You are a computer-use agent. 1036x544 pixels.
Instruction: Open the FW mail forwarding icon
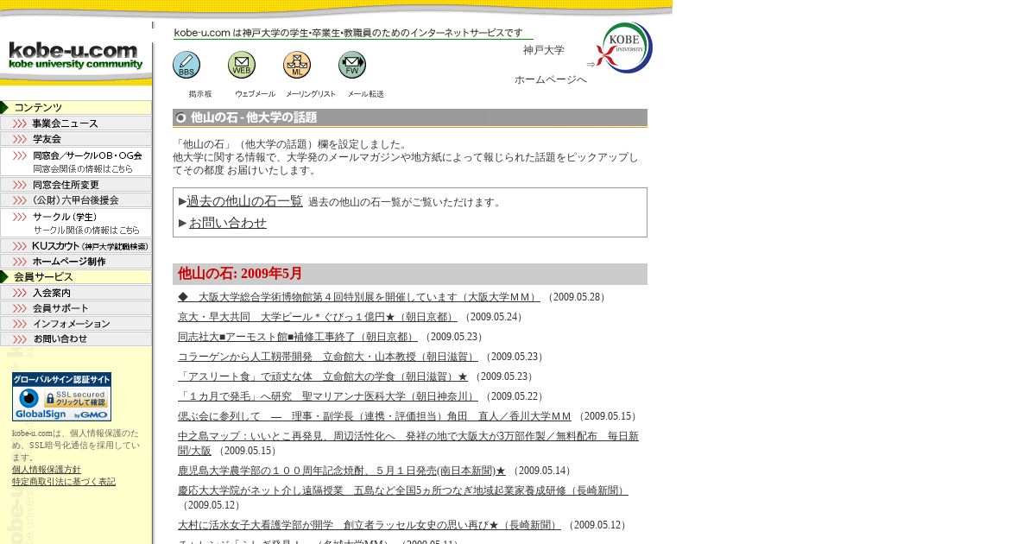click(352, 65)
